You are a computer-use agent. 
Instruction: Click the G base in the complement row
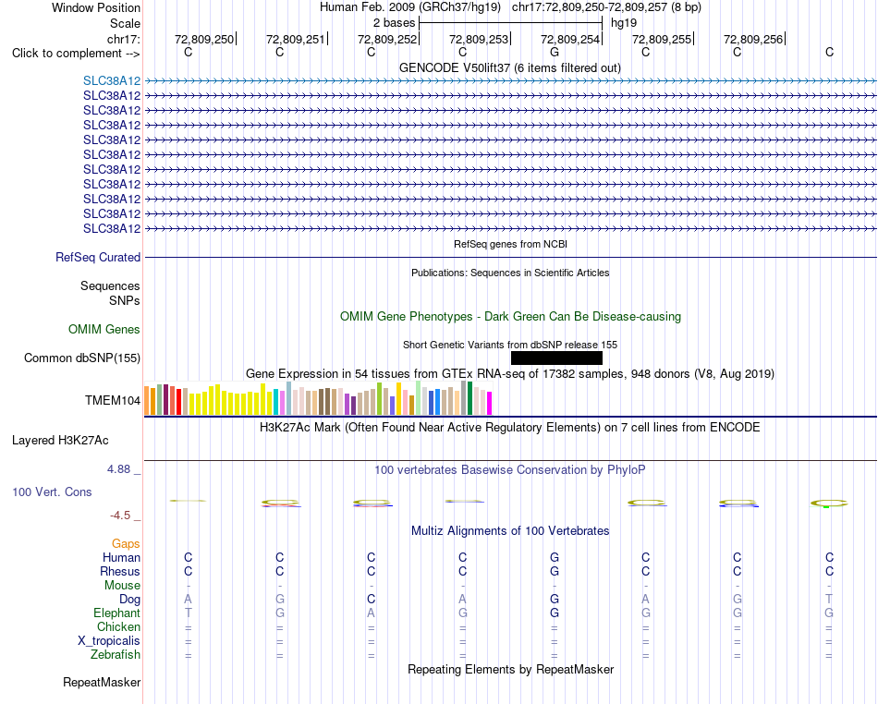coord(555,52)
